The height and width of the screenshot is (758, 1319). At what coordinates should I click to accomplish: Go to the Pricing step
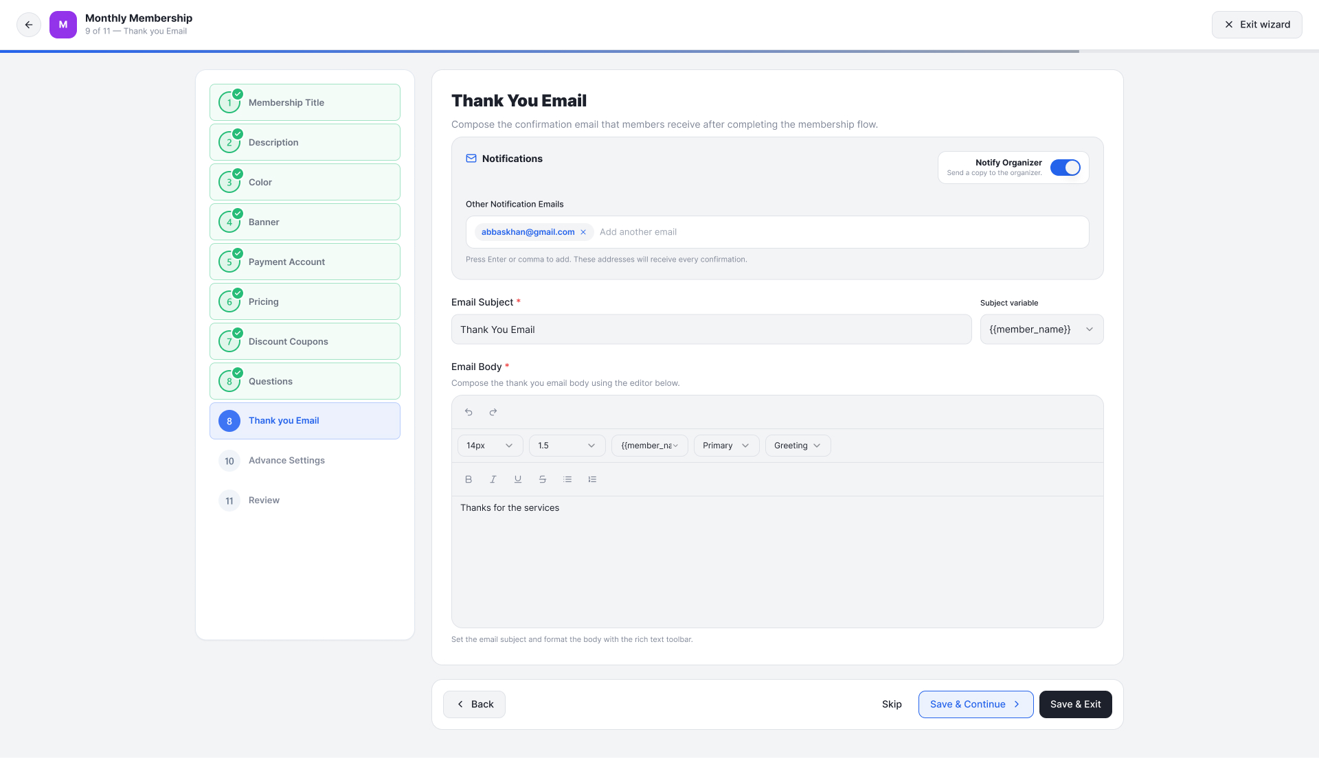(x=305, y=301)
